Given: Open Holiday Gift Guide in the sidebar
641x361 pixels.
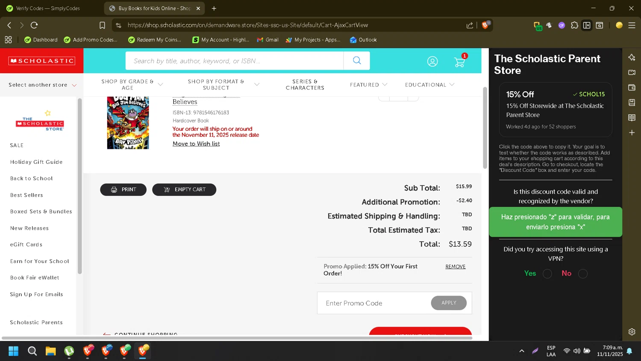Looking at the screenshot, I should (x=36, y=162).
